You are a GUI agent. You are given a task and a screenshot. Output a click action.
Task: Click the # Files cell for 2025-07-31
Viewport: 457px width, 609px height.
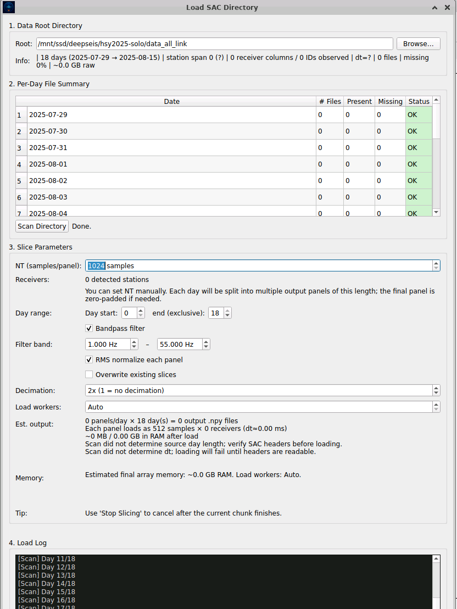[x=330, y=148]
